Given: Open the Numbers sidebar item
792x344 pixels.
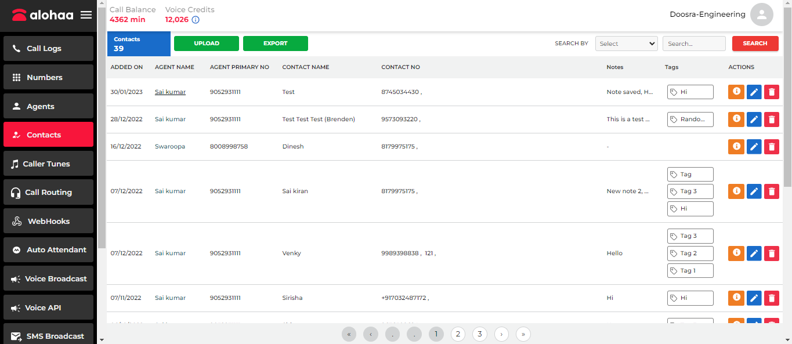Looking at the screenshot, I should (x=48, y=77).
